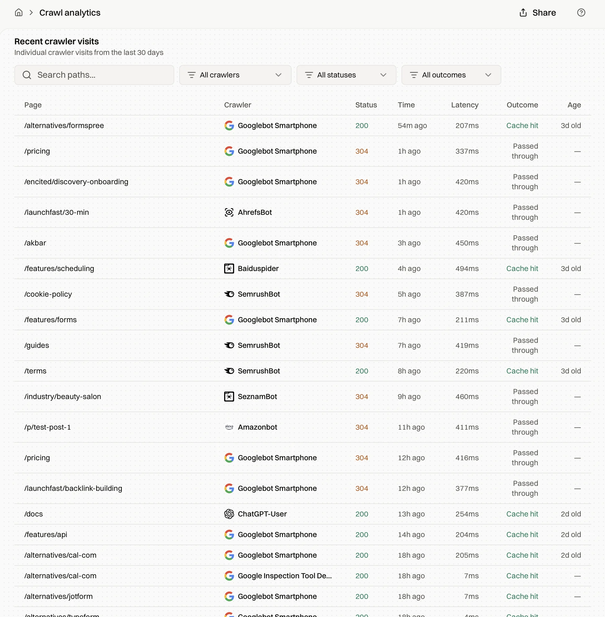
Task: Click the Outcome column header
Action: [x=522, y=105]
